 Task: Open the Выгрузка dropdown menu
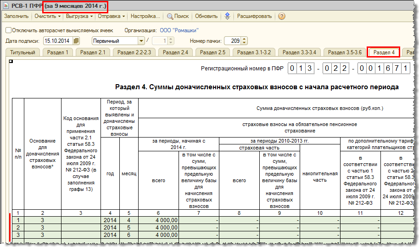(79, 16)
